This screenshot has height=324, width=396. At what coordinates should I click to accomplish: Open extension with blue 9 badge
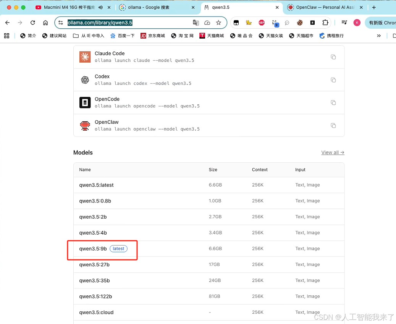click(275, 23)
